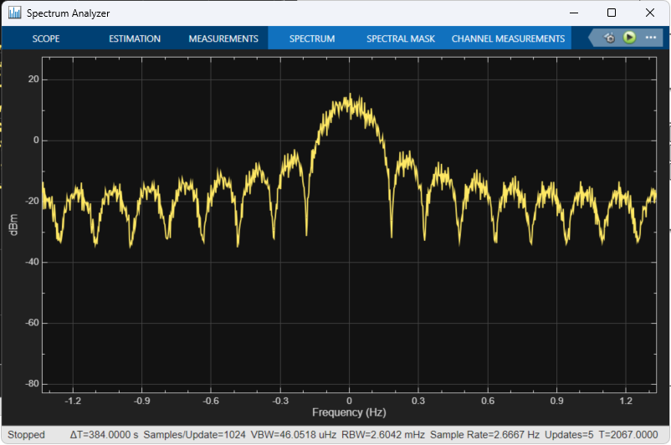Switch to the SPECTRUM tab
This screenshot has width=671, height=445.
tap(312, 38)
